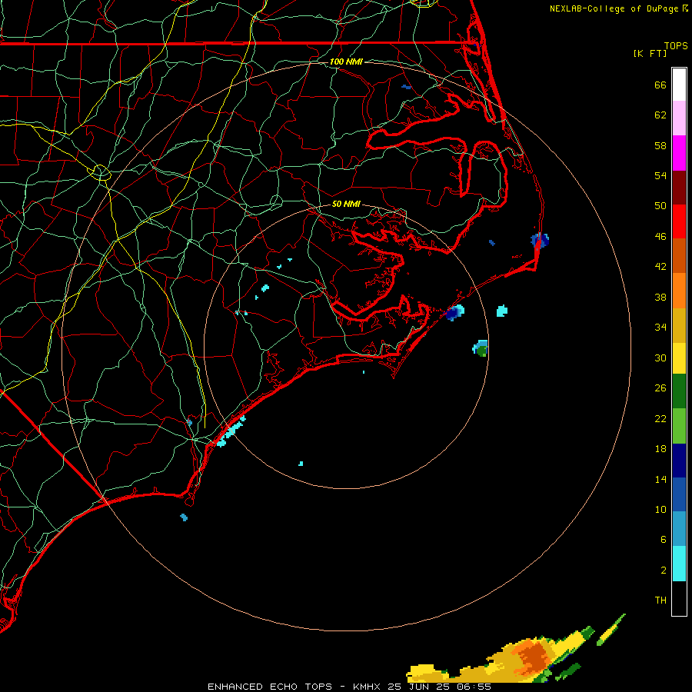Click the '30' legend value
The height and width of the screenshot is (692, 692).
click(660, 358)
